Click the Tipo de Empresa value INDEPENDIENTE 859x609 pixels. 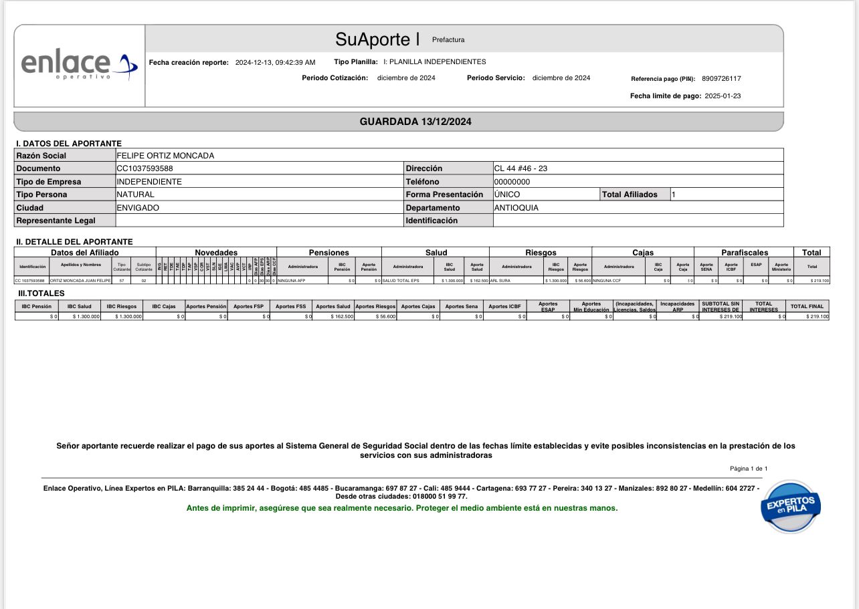[149, 182]
